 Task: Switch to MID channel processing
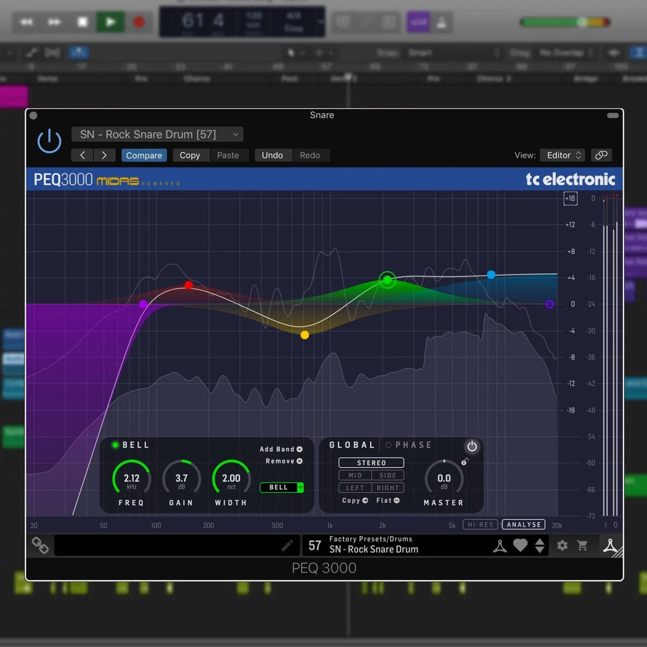355,475
